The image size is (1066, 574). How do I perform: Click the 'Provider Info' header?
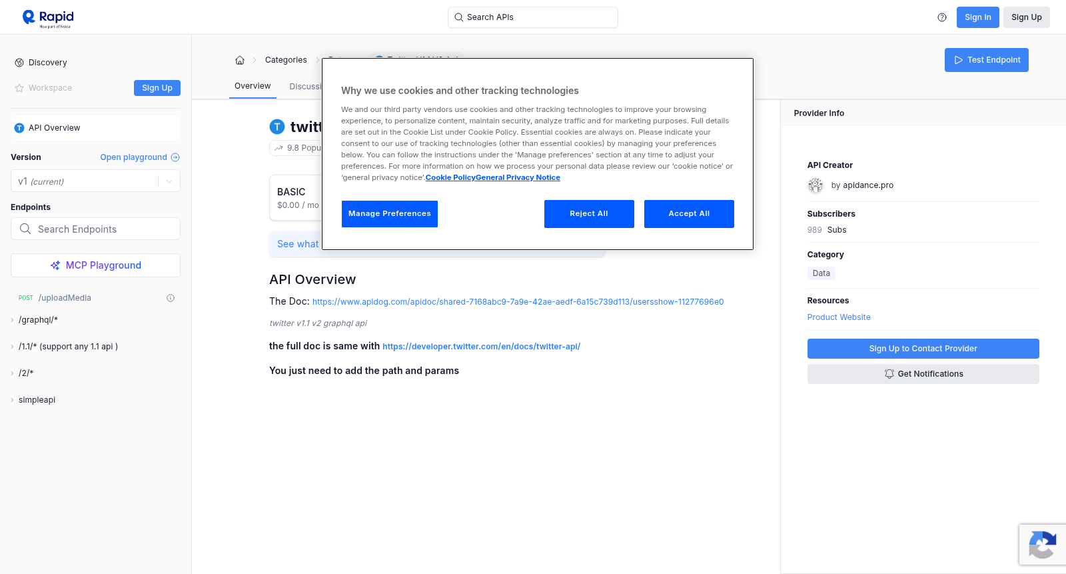click(x=819, y=113)
